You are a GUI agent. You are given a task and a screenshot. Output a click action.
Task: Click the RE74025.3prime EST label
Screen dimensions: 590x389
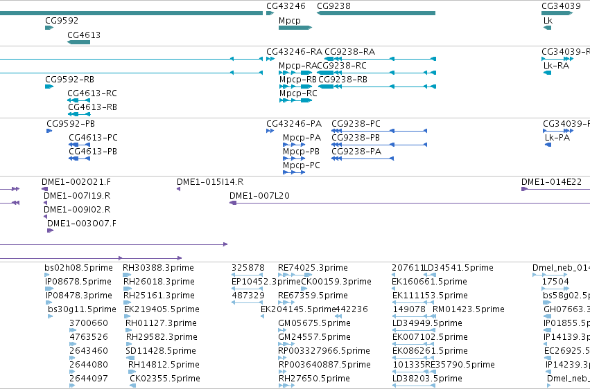point(313,268)
